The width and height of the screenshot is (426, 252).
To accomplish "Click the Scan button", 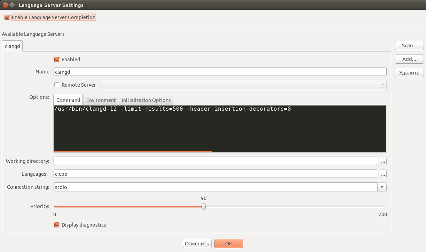I will tap(409, 45).
